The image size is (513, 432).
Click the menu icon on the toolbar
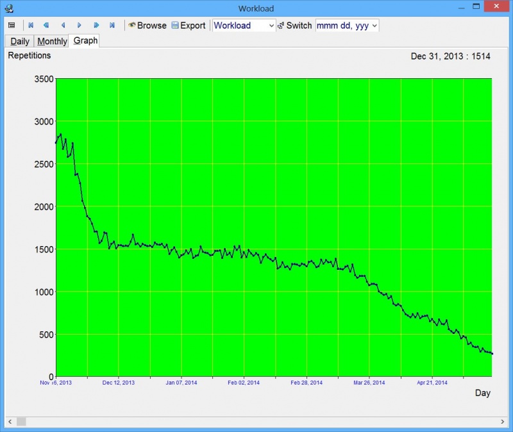coord(10,26)
